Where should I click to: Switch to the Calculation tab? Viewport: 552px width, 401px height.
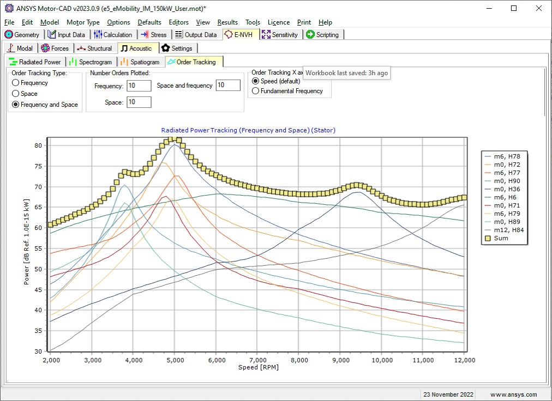click(x=113, y=34)
